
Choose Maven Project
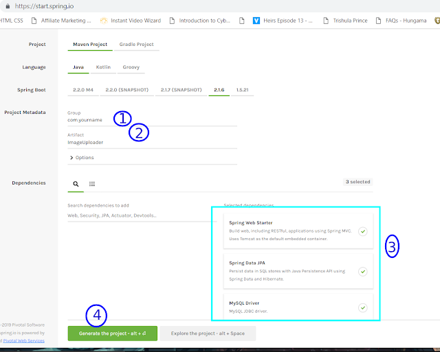pyautogui.click(x=90, y=44)
